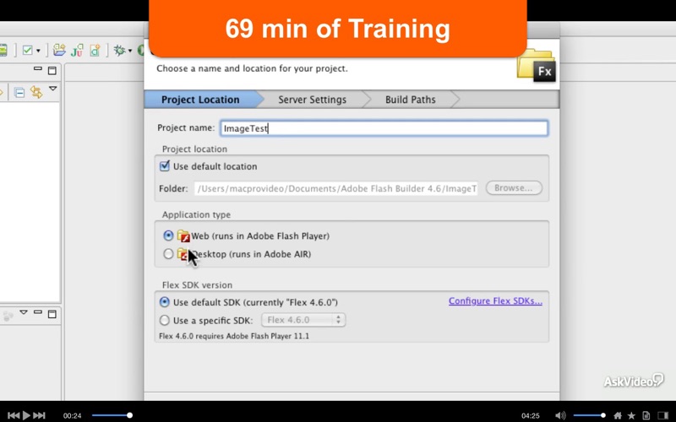Click the Browse... button
The height and width of the screenshot is (422, 676).
pyautogui.click(x=514, y=188)
